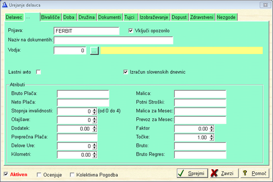Go to the Dokumenti tab

pyautogui.click(x=110, y=17)
